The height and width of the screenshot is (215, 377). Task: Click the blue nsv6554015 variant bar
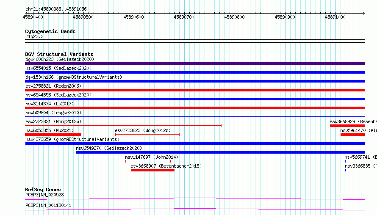point(195,72)
